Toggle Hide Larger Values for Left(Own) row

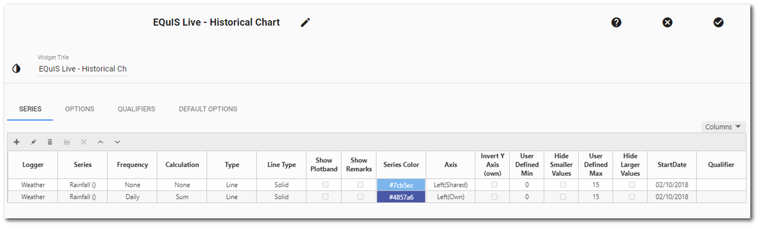pyautogui.click(x=632, y=197)
